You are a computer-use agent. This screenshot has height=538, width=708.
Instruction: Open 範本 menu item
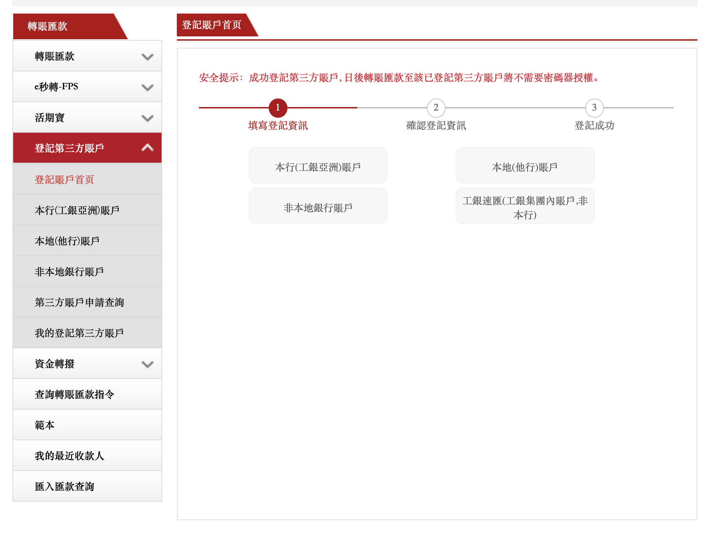(x=45, y=425)
